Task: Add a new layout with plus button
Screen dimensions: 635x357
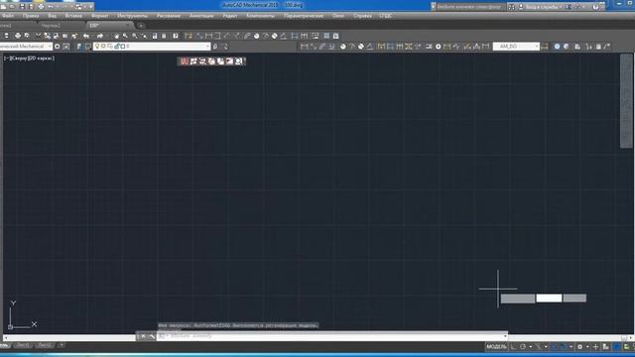Action: (x=62, y=345)
